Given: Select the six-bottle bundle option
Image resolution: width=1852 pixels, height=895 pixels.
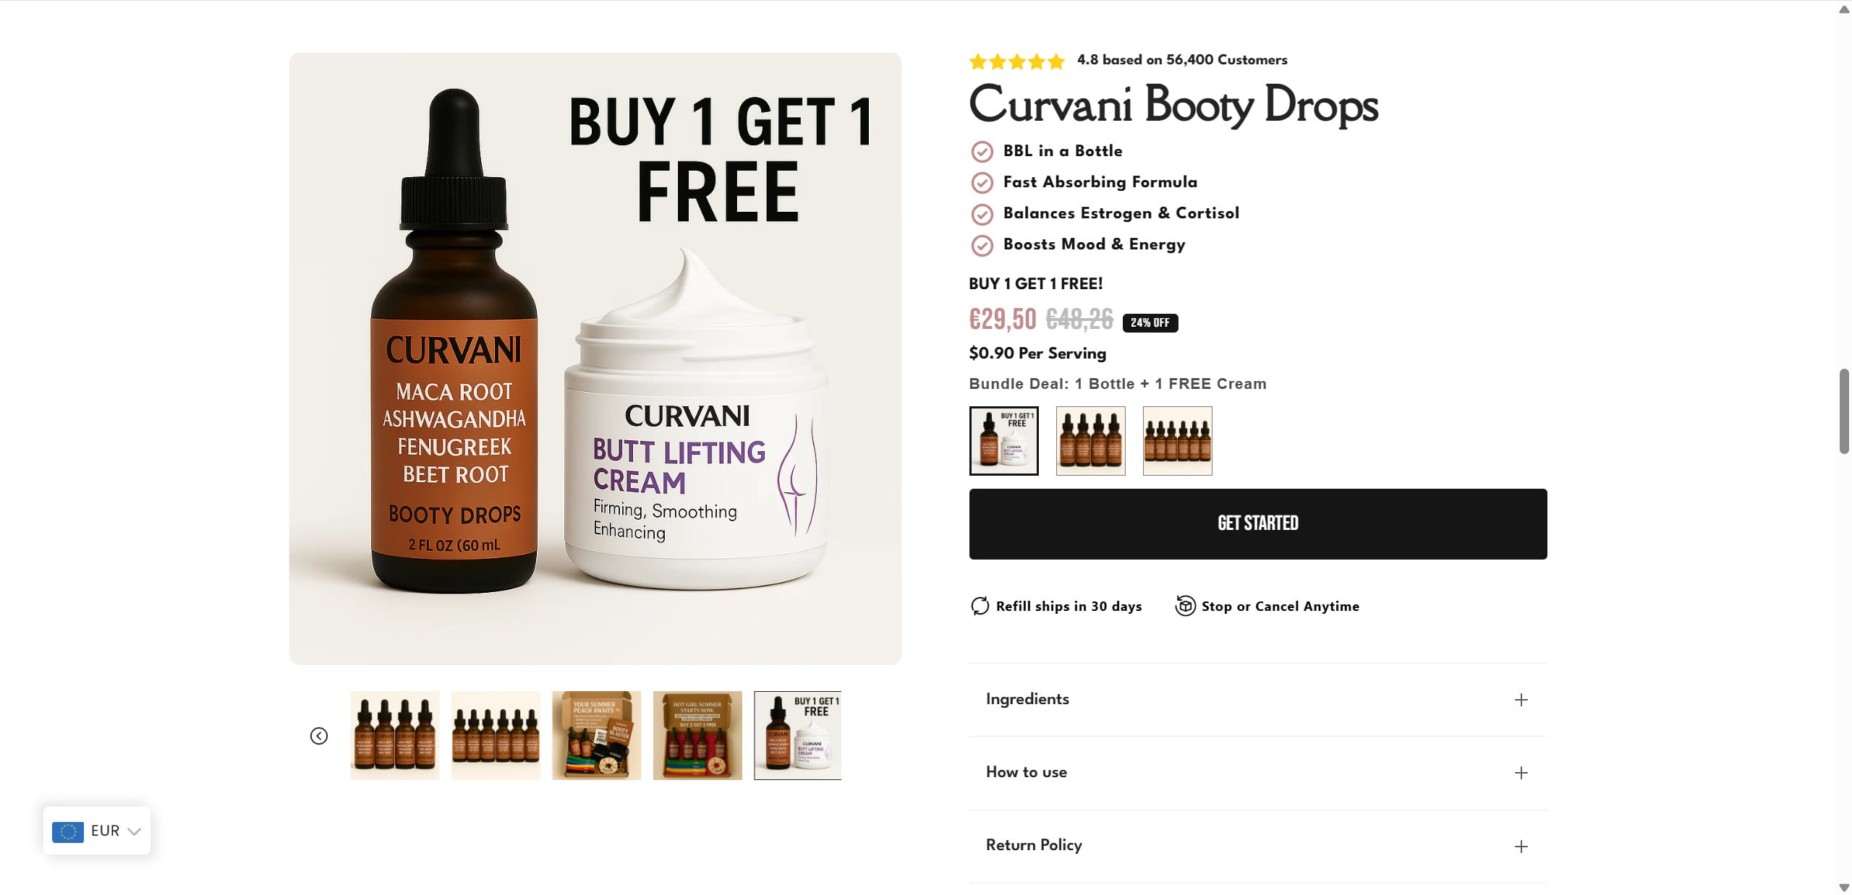Looking at the screenshot, I should [1178, 441].
